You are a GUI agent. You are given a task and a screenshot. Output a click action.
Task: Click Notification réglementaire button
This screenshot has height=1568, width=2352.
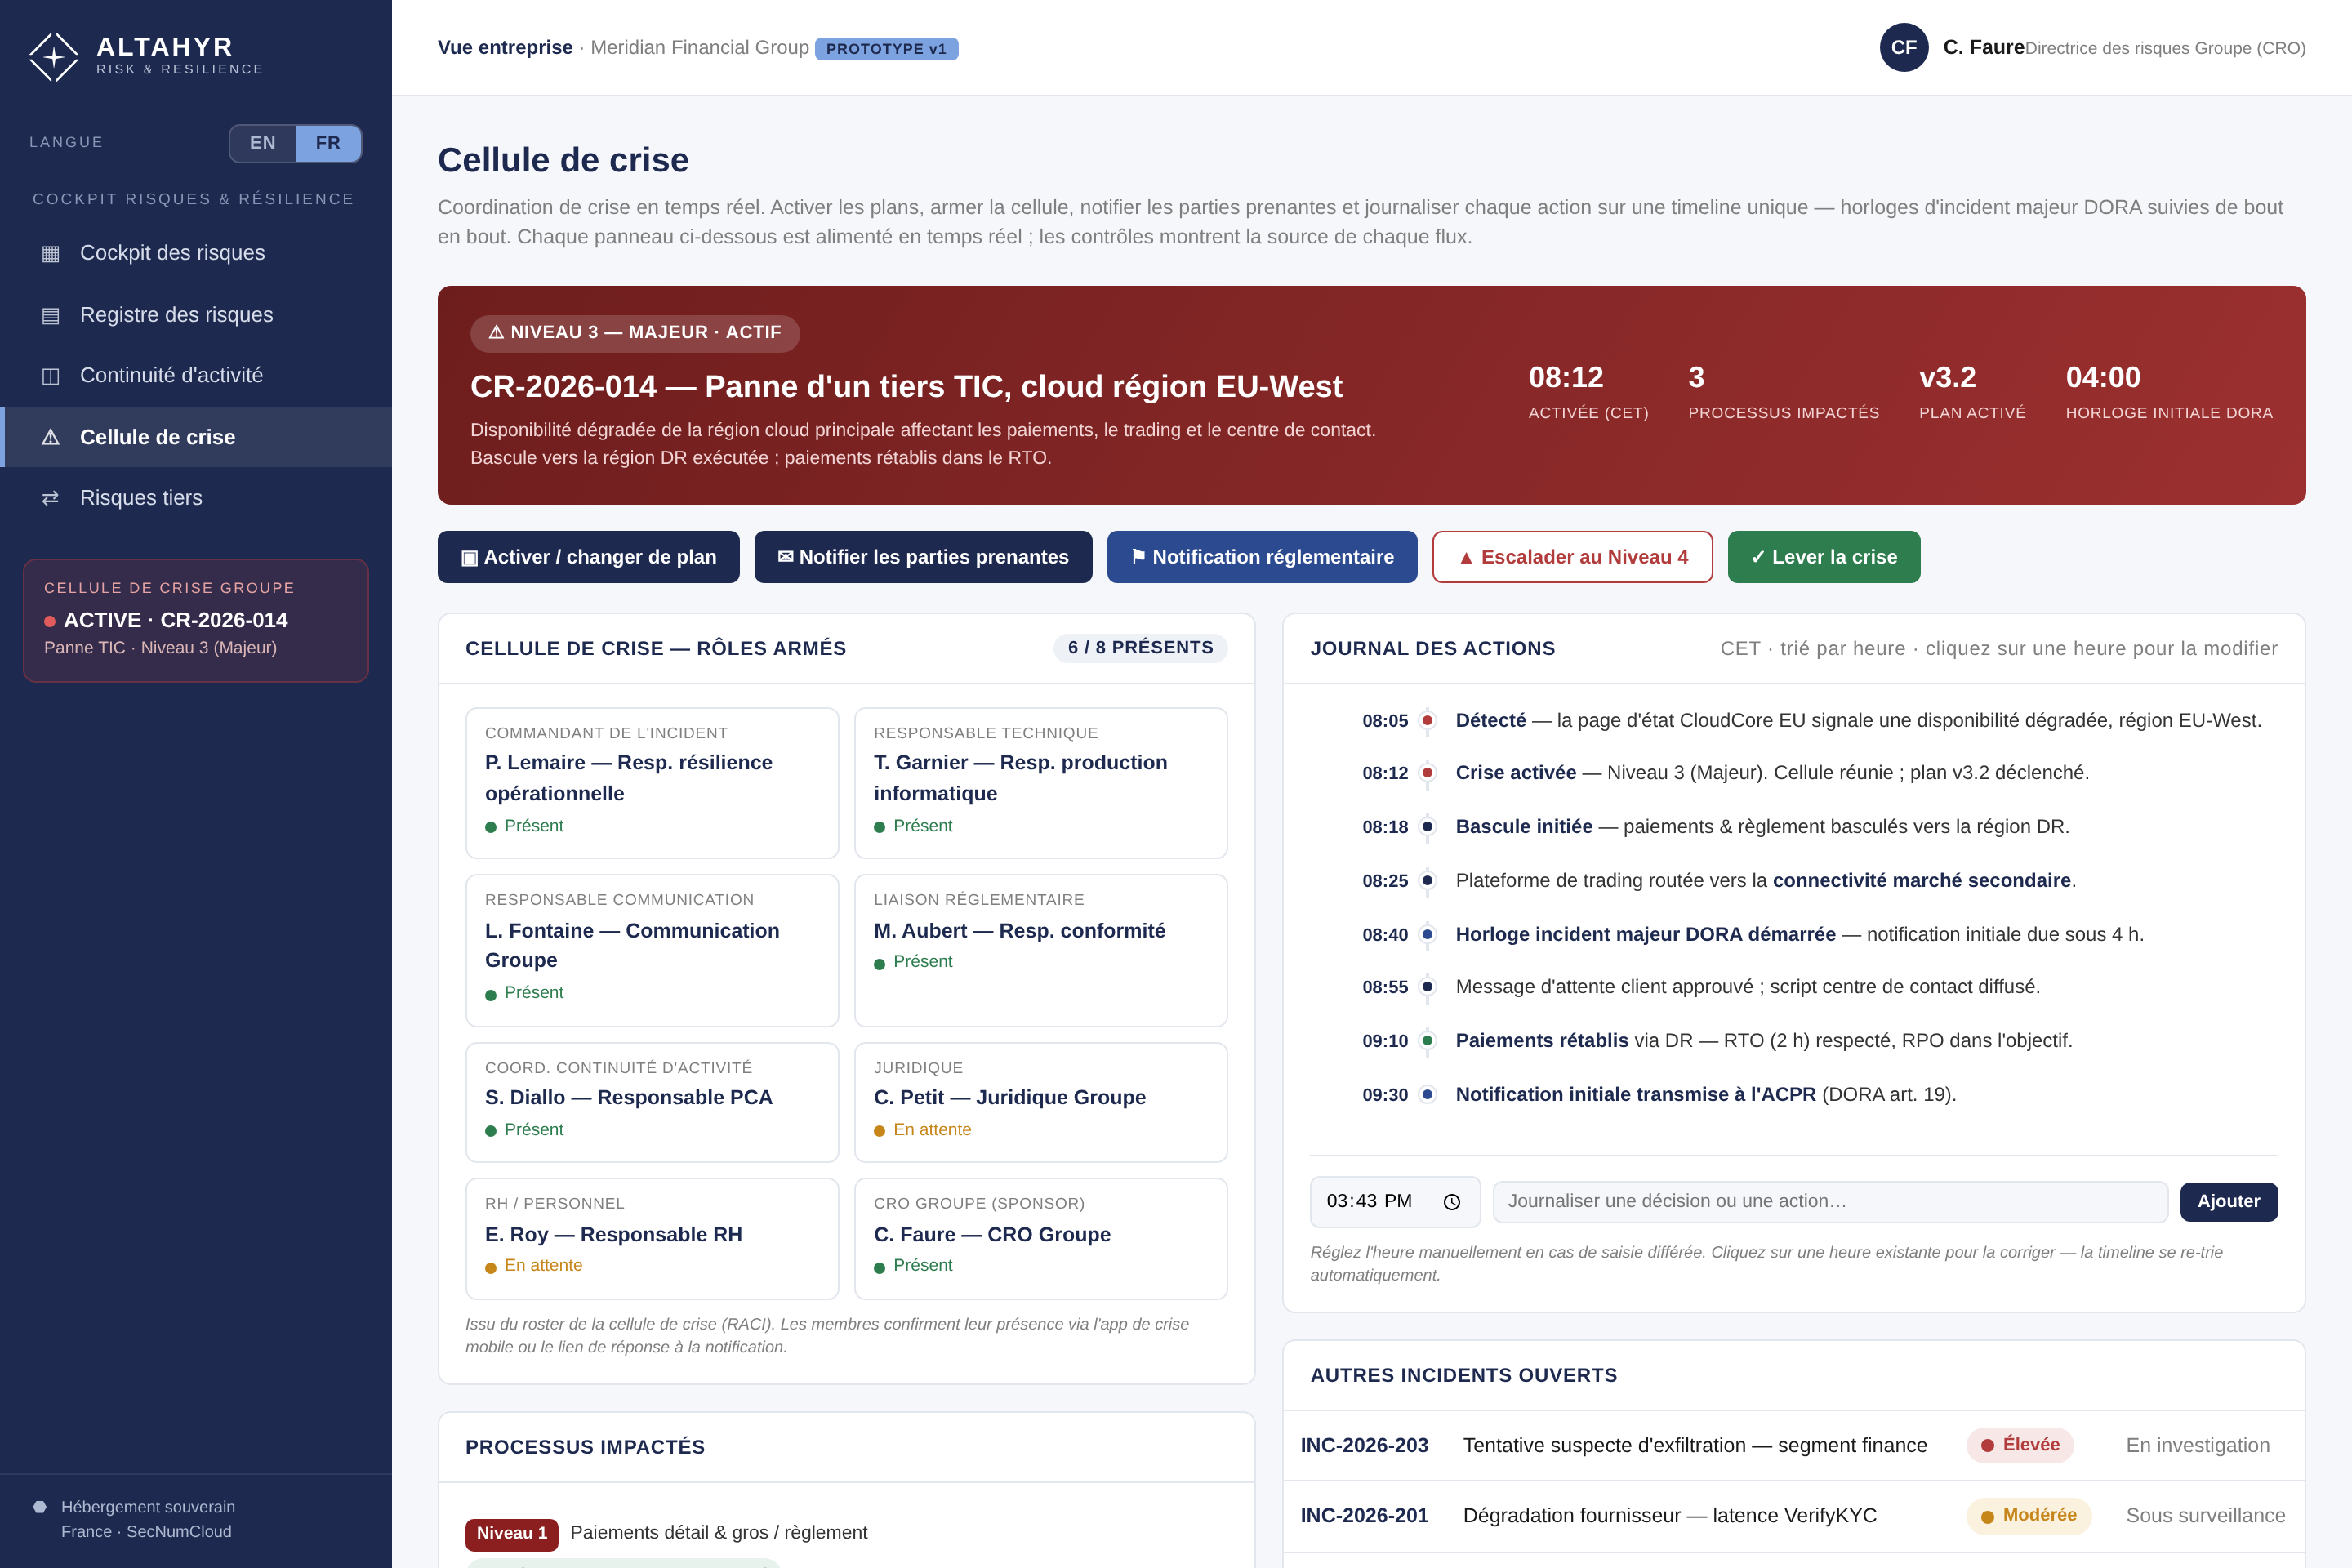pos(1262,557)
